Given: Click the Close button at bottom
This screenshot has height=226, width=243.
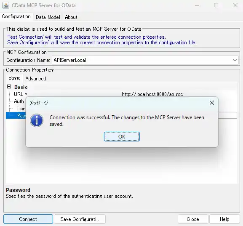Looking at the screenshot, I should pos(193,219).
